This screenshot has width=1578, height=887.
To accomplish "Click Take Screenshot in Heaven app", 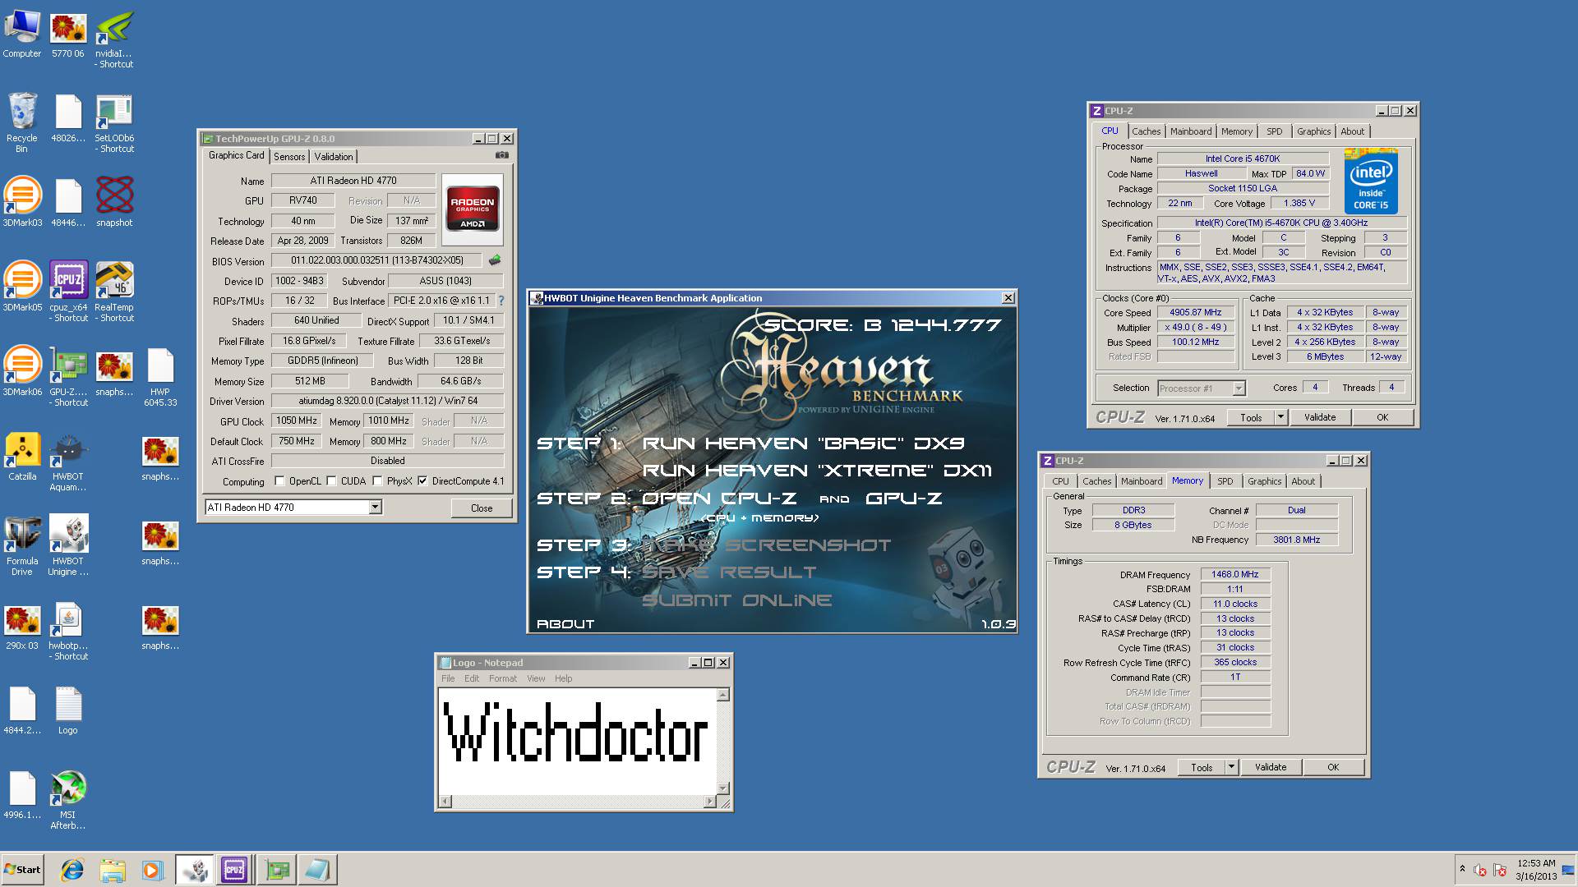I will [x=766, y=545].
